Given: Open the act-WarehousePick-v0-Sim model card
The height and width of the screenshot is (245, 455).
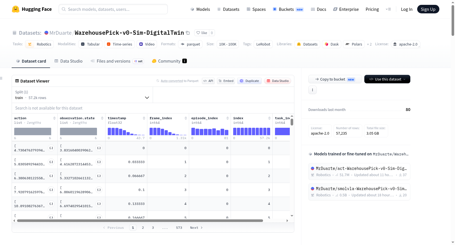Looking at the screenshot, I should coord(359,171).
